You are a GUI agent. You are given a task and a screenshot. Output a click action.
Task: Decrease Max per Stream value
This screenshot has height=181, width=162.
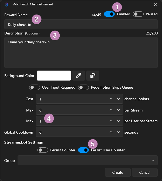pyautogui.click(x=119, y=110)
